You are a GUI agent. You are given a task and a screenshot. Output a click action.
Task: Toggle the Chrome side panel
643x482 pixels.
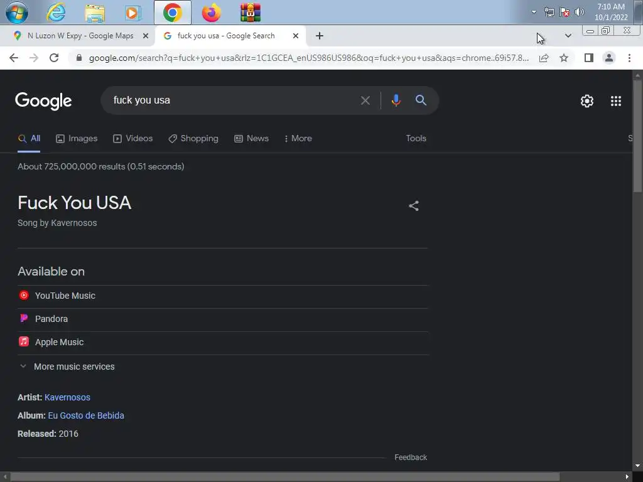(589, 58)
